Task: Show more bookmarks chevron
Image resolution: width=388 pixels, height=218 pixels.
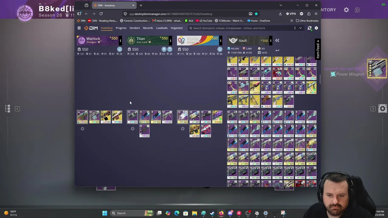Action: coord(292,21)
